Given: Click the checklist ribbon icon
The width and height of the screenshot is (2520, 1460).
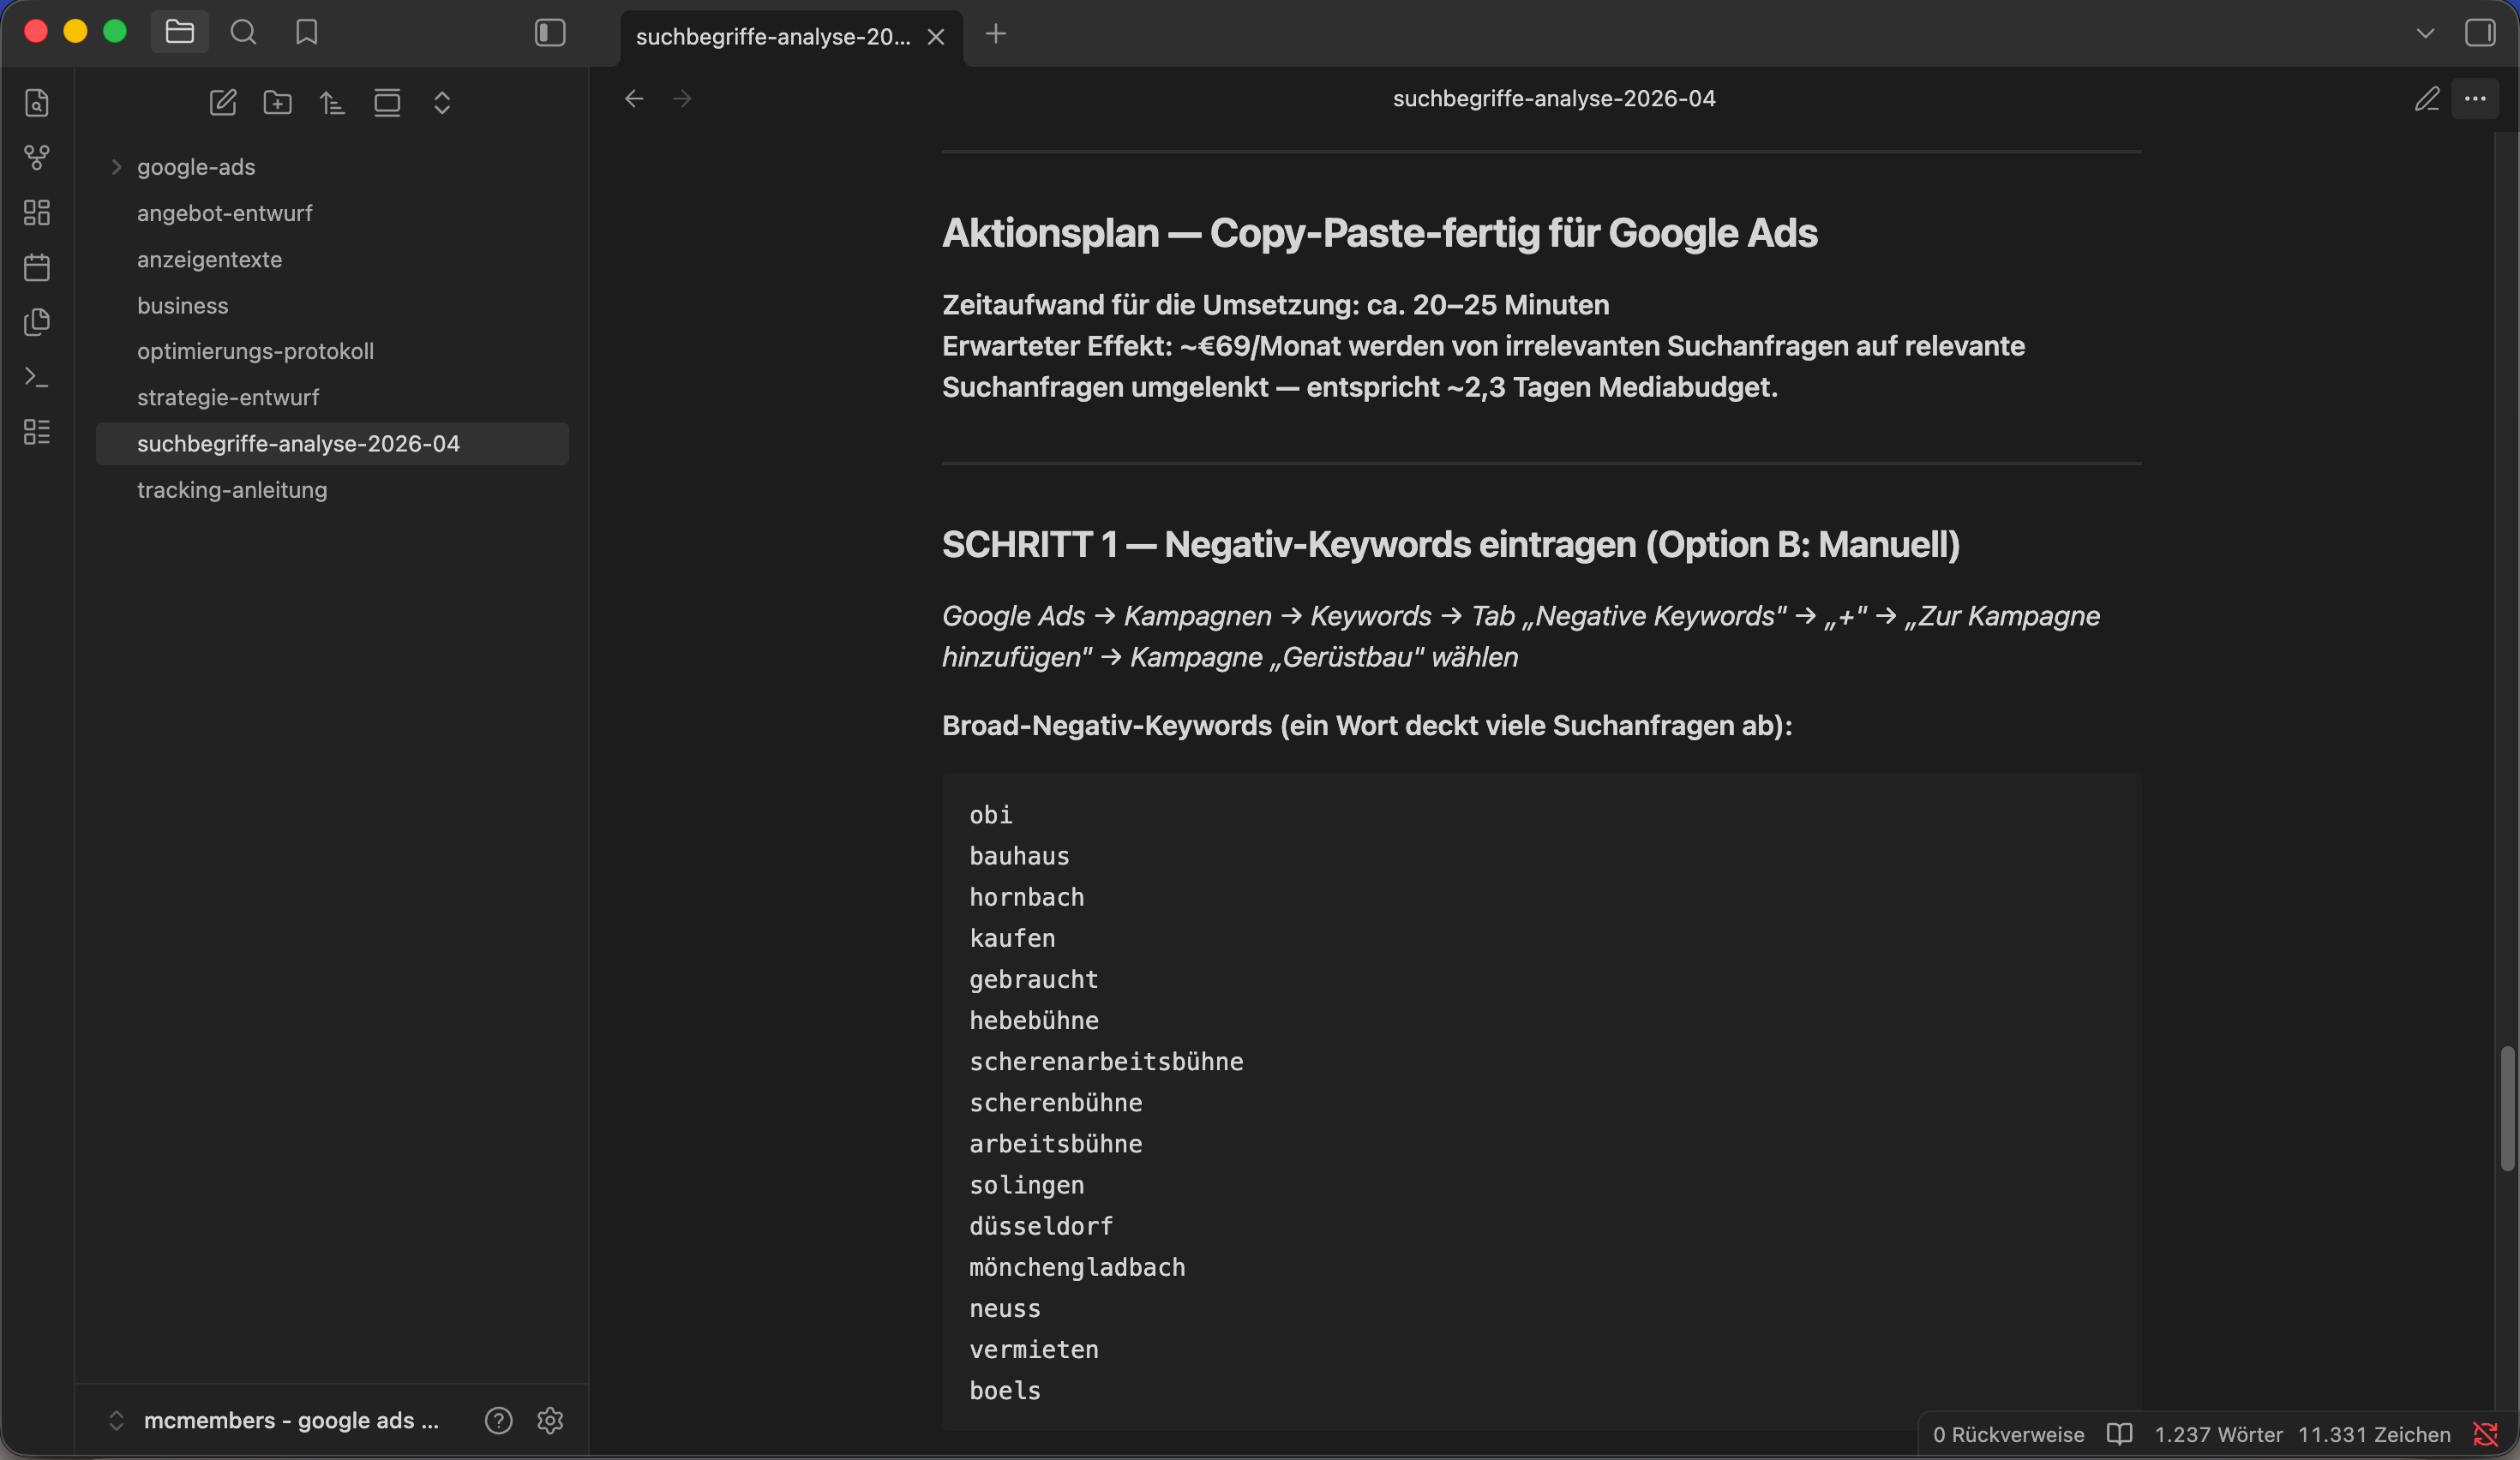Looking at the screenshot, I should coord(37,432).
